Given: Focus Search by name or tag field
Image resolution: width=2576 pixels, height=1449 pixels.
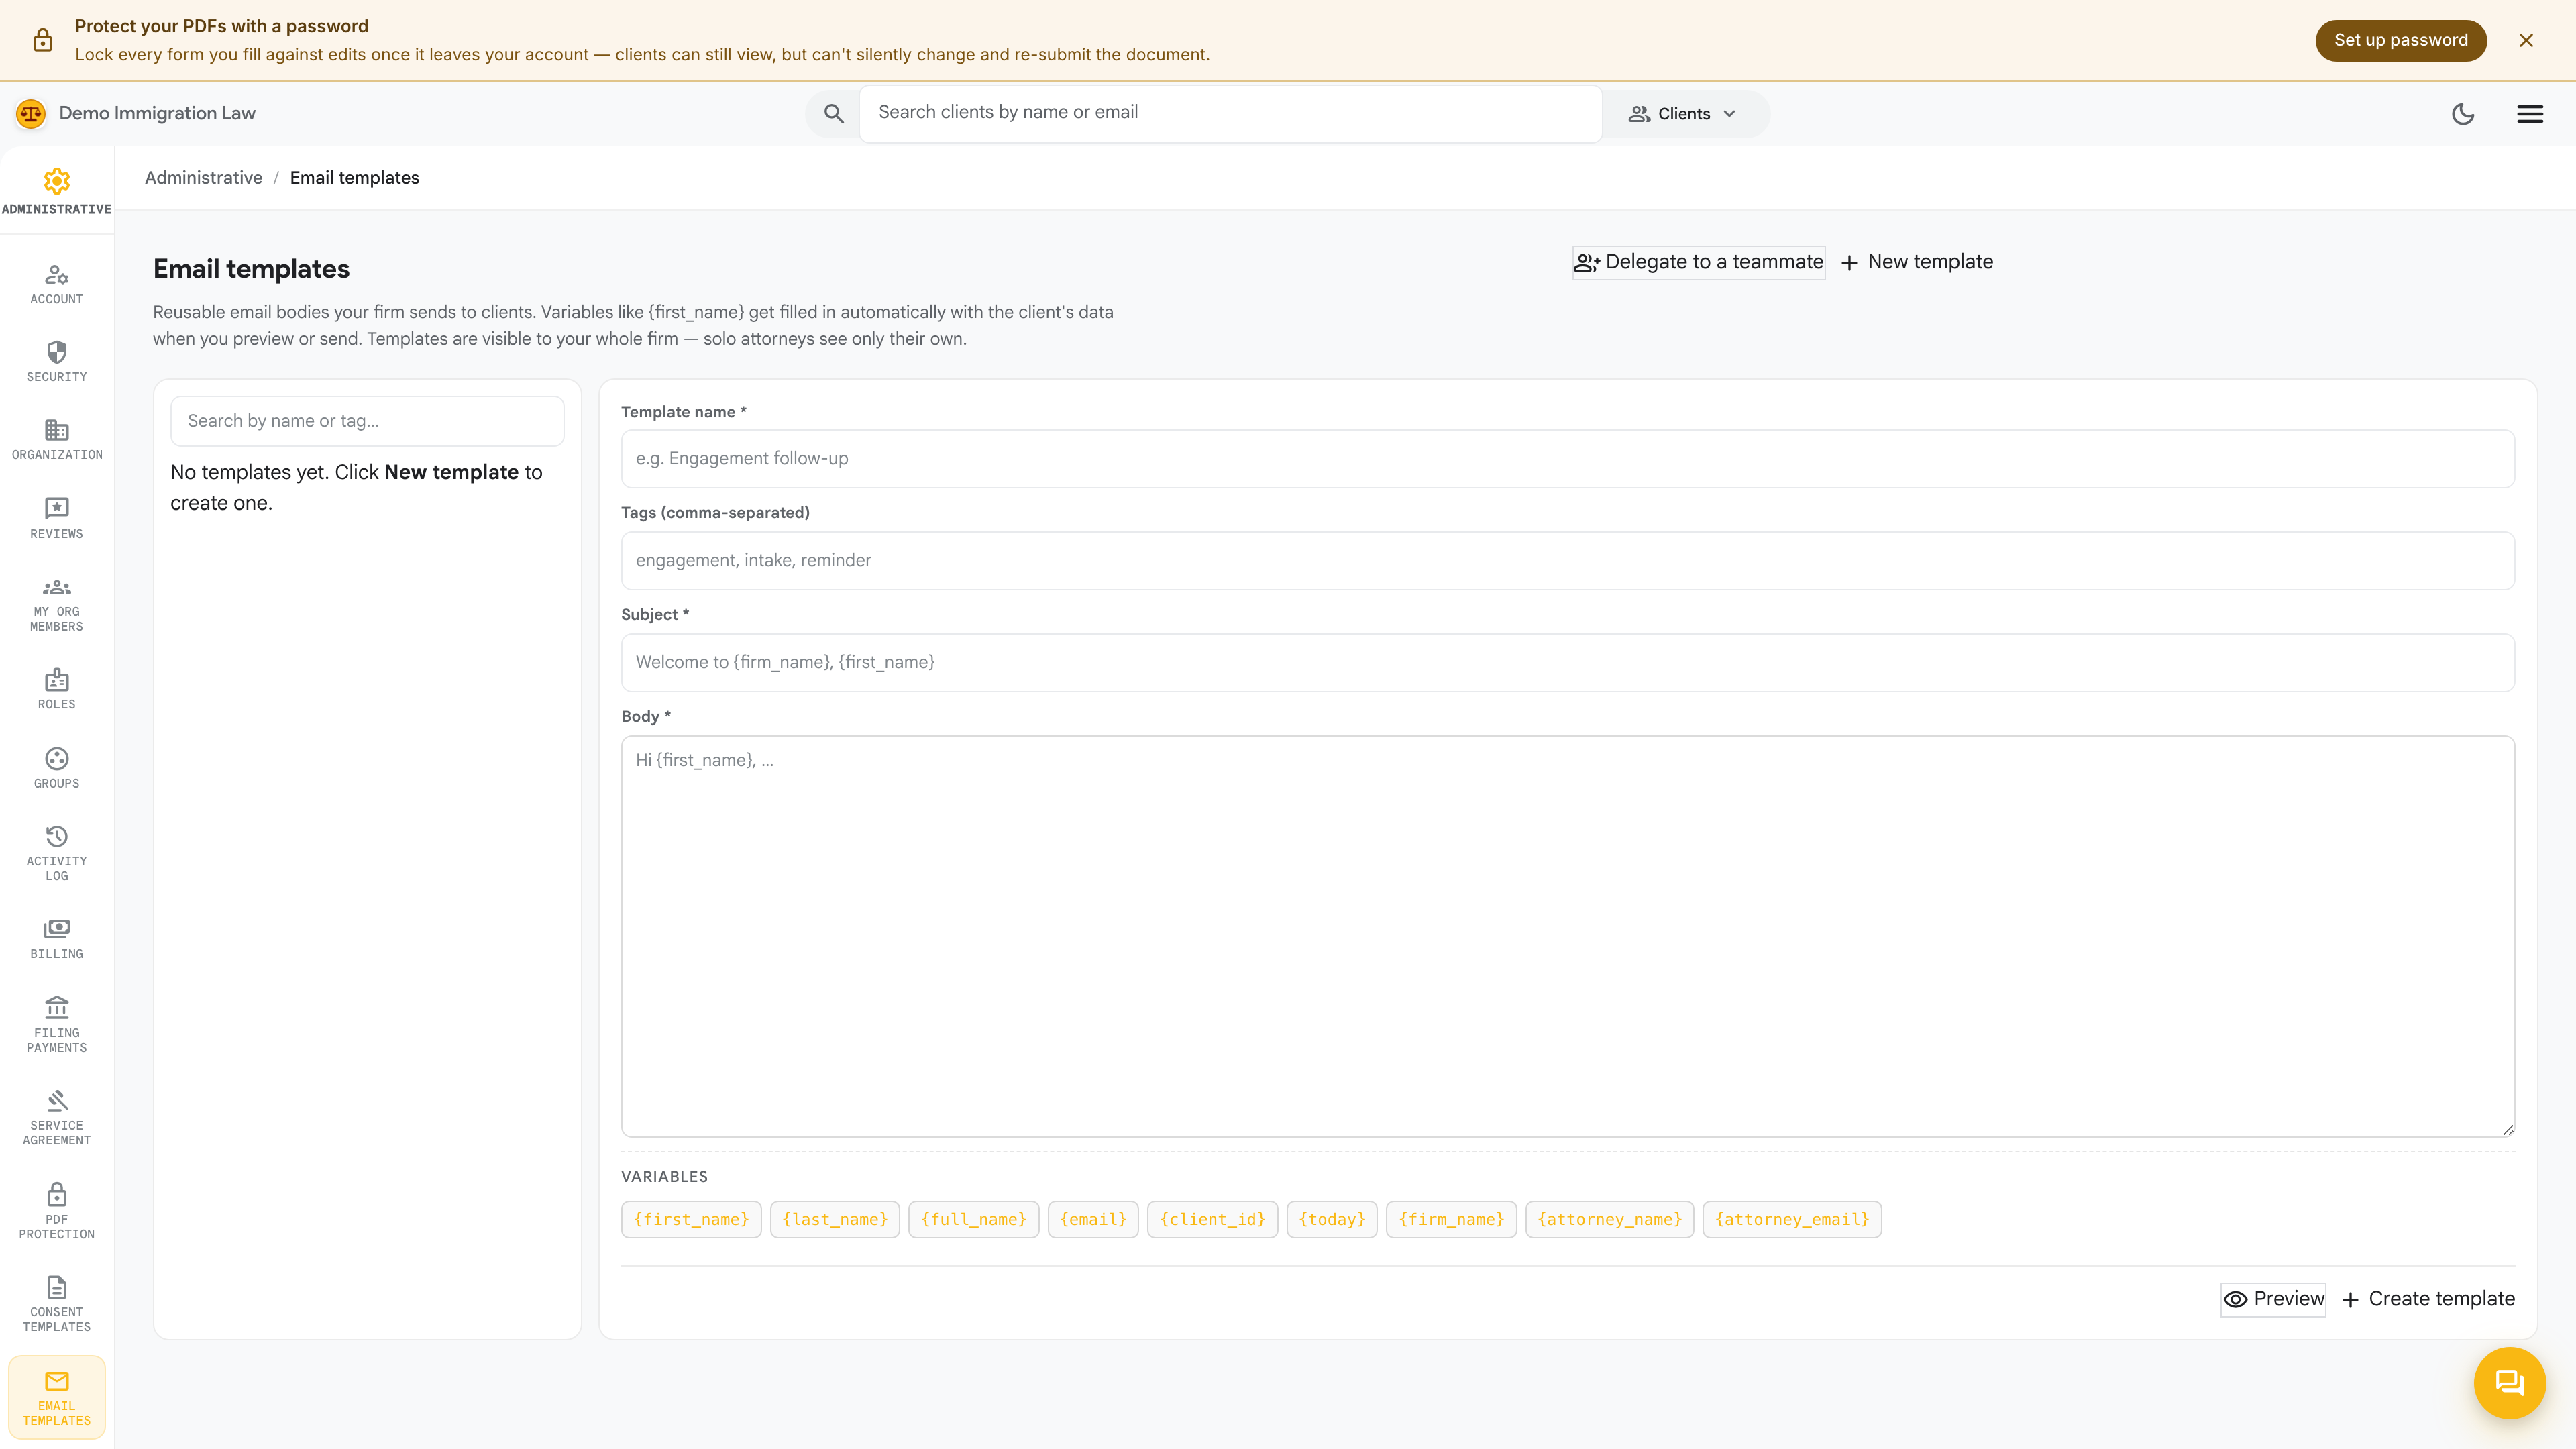Looking at the screenshot, I should 367,421.
